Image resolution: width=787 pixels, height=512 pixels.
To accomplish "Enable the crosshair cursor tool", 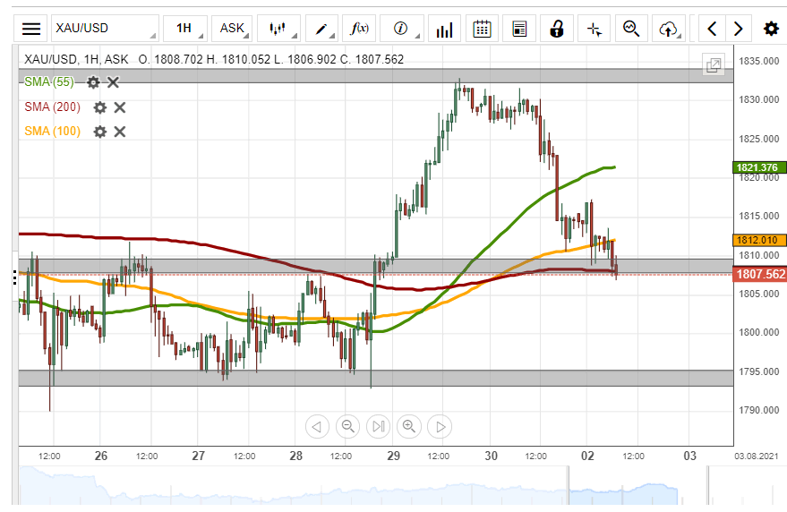I will click(x=594, y=29).
